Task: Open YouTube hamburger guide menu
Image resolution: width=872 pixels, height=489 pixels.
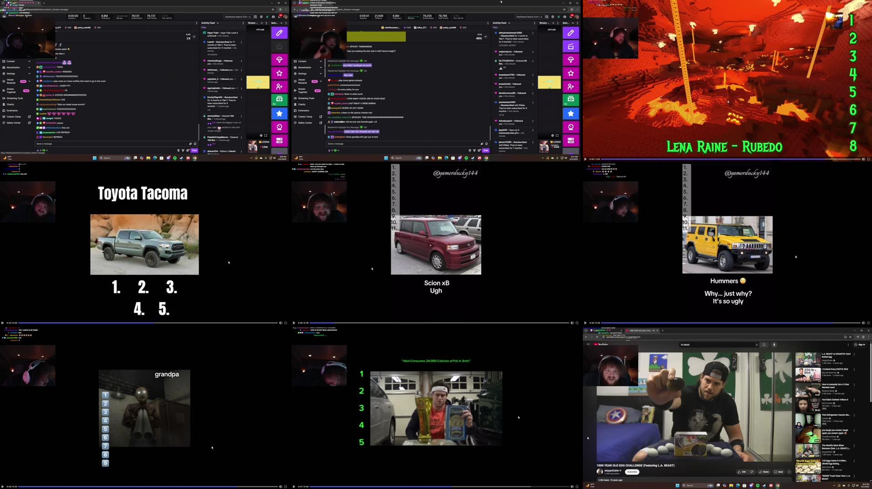Action: tap(588, 344)
